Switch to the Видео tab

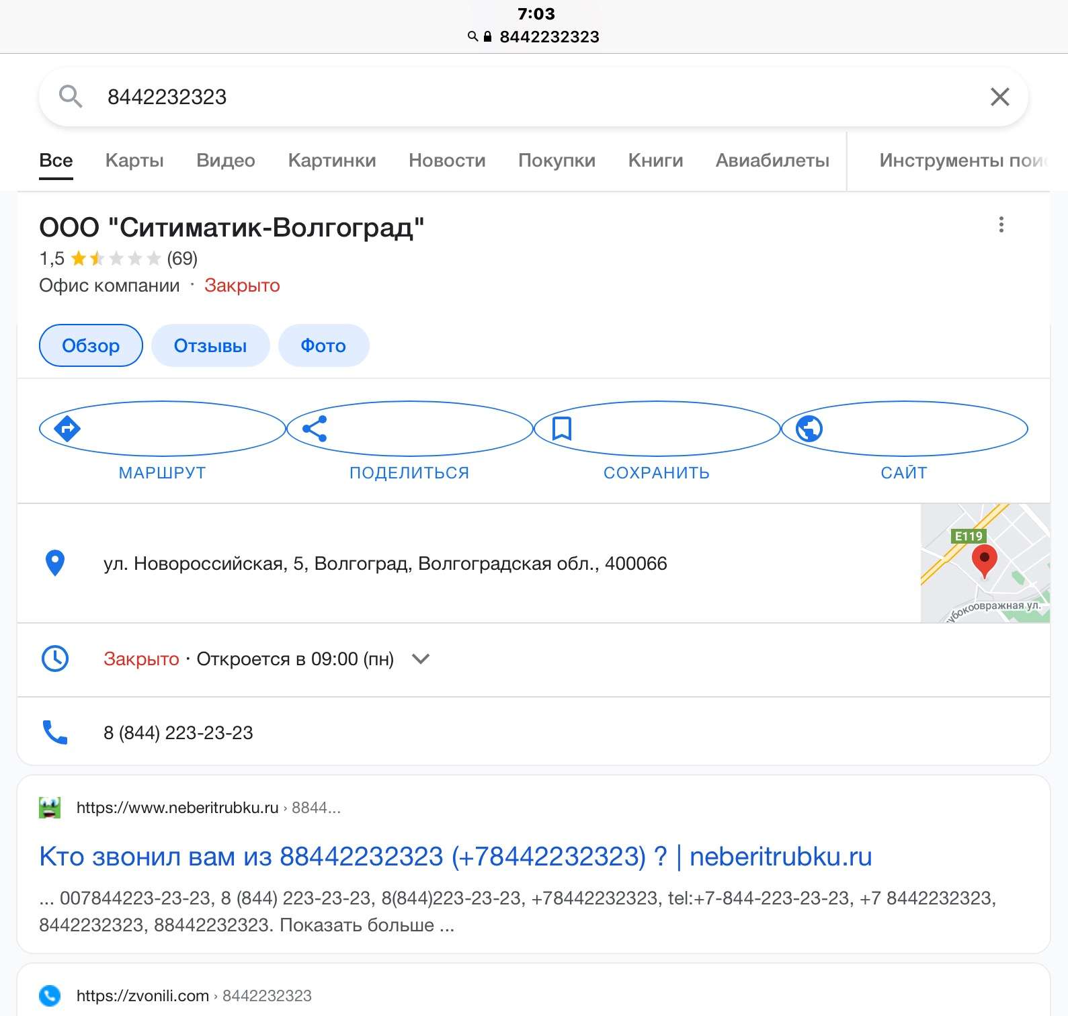pyautogui.click(x=226, y=161)
